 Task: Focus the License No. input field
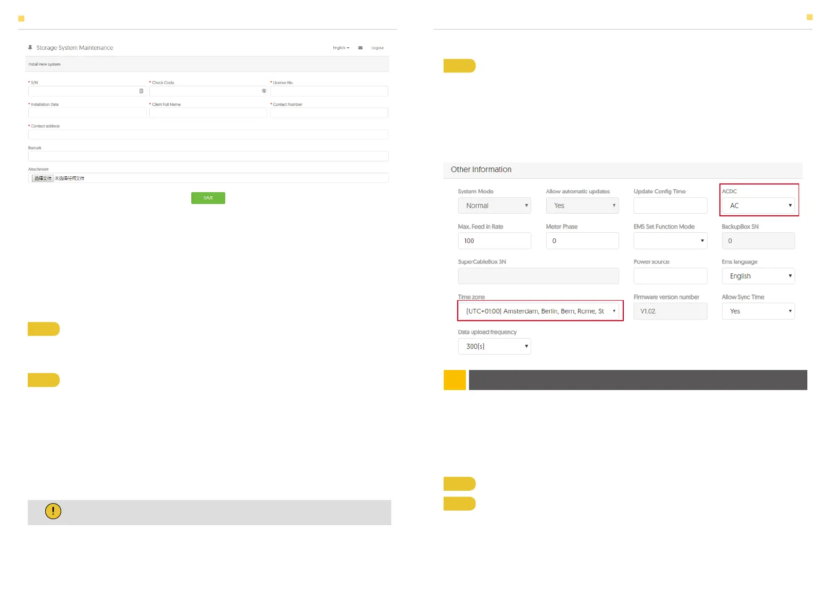click(x=329, y=91)
